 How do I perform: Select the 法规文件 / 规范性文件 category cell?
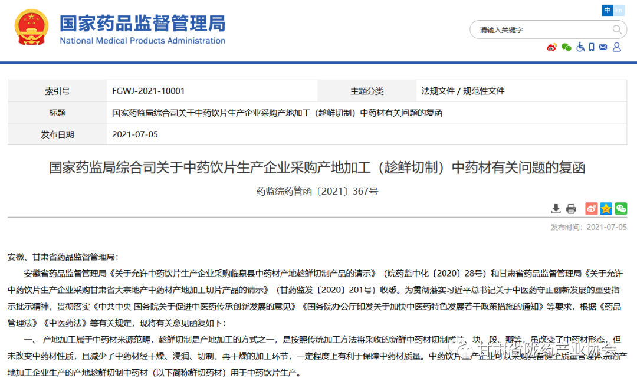[463, 91]
